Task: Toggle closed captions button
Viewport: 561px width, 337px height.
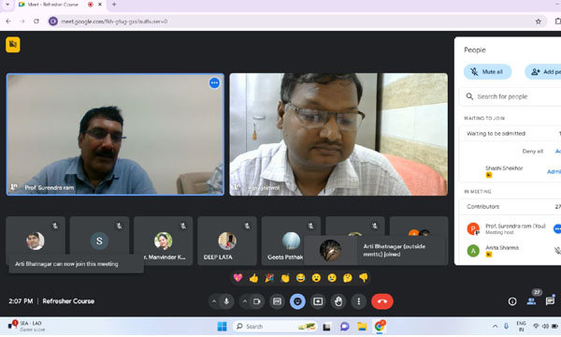Action: pos(277,301)
